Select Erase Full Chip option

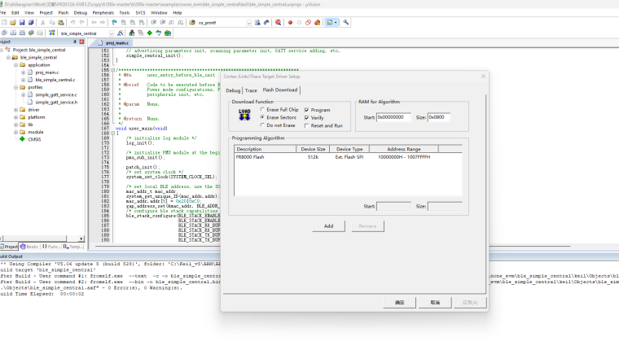[x=279, y=110]
